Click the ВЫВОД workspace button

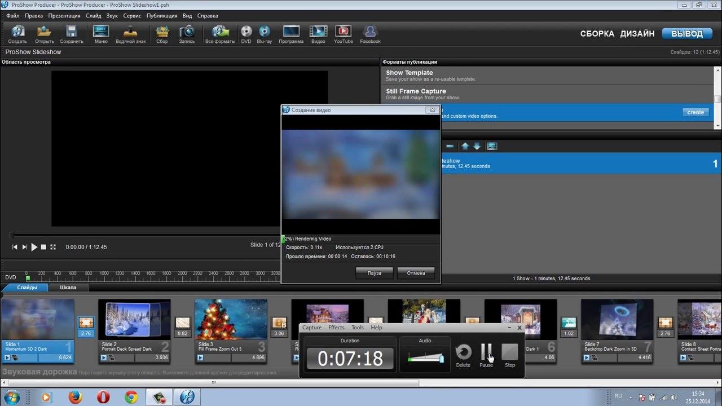click(686, 33)
